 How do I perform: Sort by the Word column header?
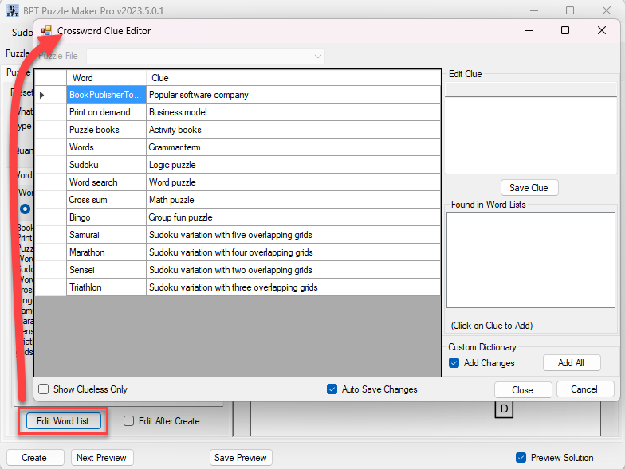(107, 78)
